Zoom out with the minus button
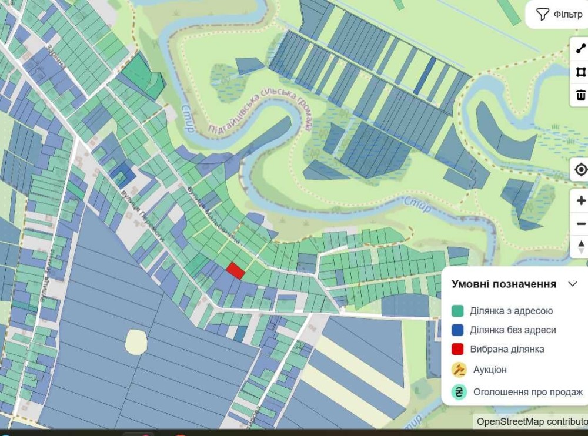 point(580,224)
